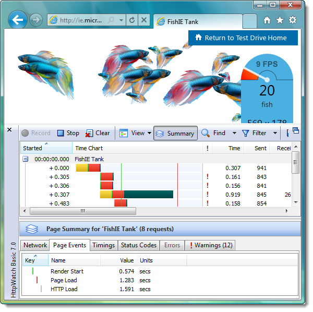Click the Record button in HttpWatch
This screenshot has height=312, width=313.
click(x=36, y=133)
